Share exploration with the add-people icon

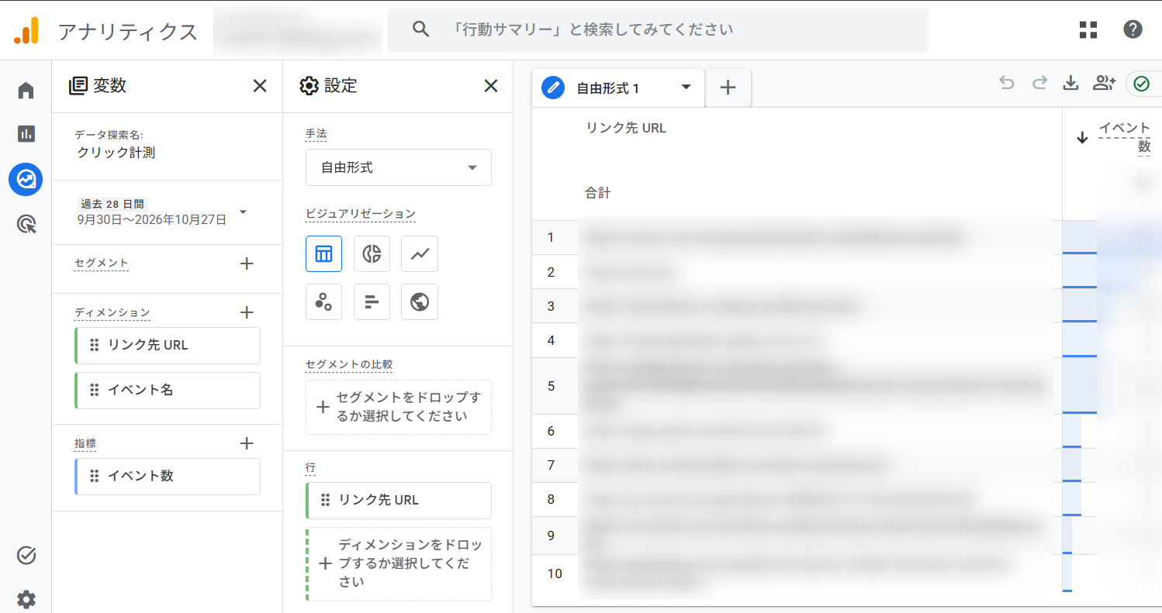pyautogui.click(x=1104, y=84)
